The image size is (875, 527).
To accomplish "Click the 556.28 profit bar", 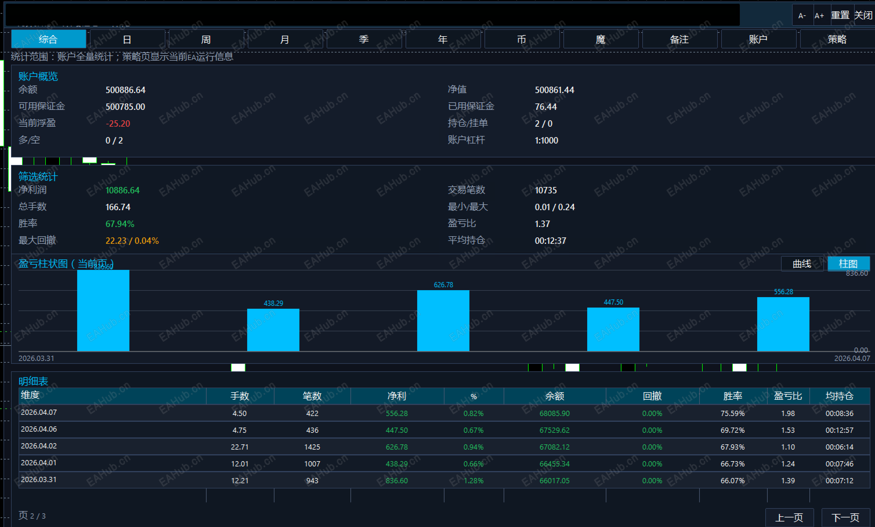I will tap(783, 324).
